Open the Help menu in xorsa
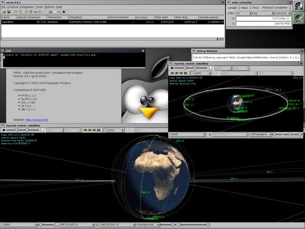Image resolution: width=305 pixels, height=229 pixels. coord(59,7)
